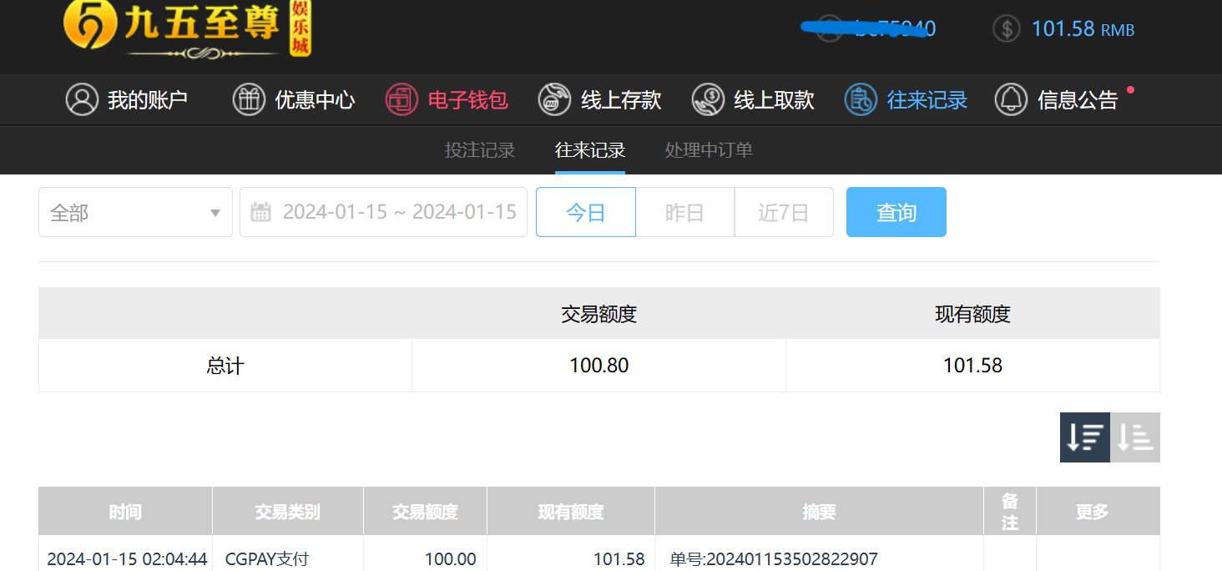Open 我的账户 menu
The width and height of the screenshot is (1222, 571).
(127, 100)
